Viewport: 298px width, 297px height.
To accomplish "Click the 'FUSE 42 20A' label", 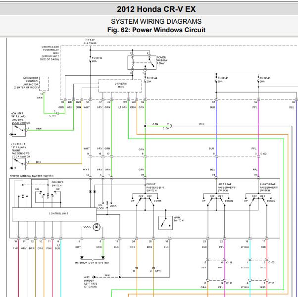I will (97, 59).
